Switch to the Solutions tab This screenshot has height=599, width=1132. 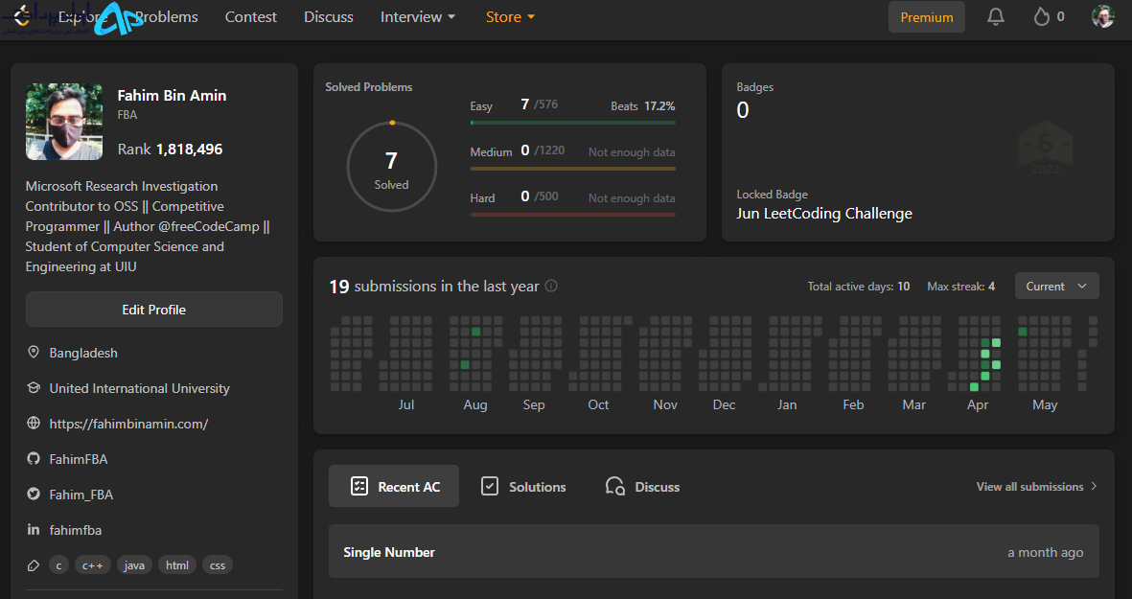point(523,487)
